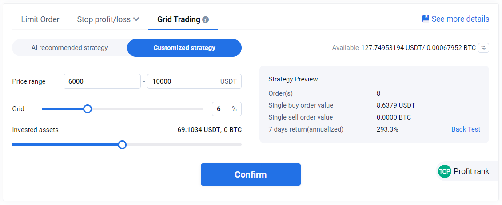This screenshot has height=205, width=502.
Task: Focus the Grid percent input box
Action: click(x=222, y=109)
